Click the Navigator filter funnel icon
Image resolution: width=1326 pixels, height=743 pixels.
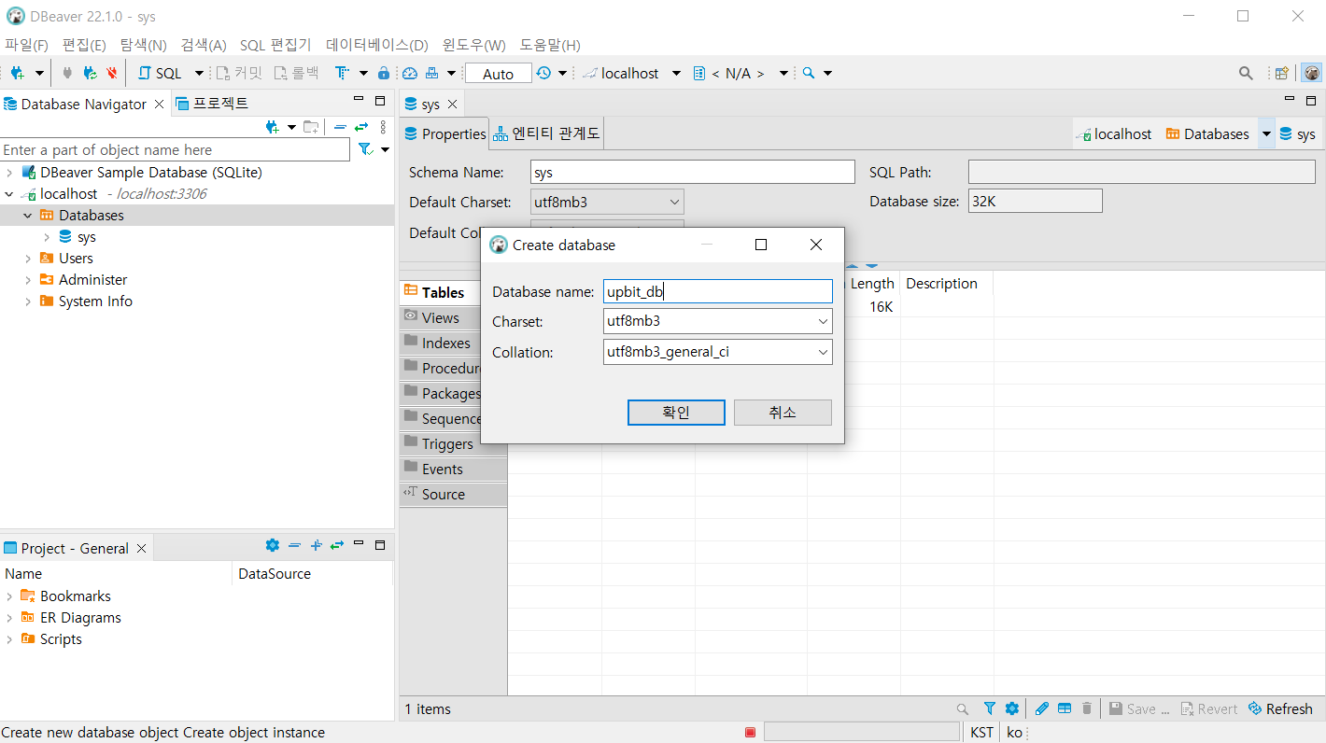(x=365, y=149)
